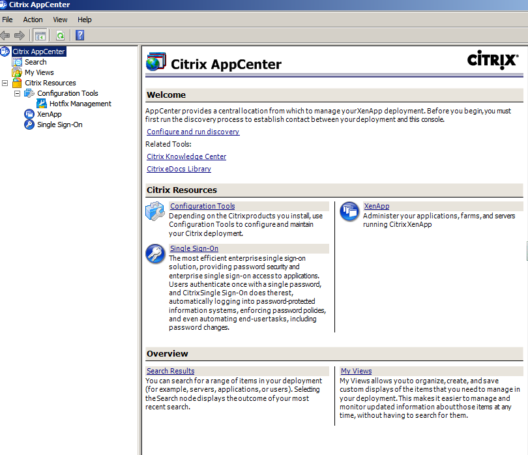Open the Search Results link under Overview

pyautogui.click(x=170, y=371)
